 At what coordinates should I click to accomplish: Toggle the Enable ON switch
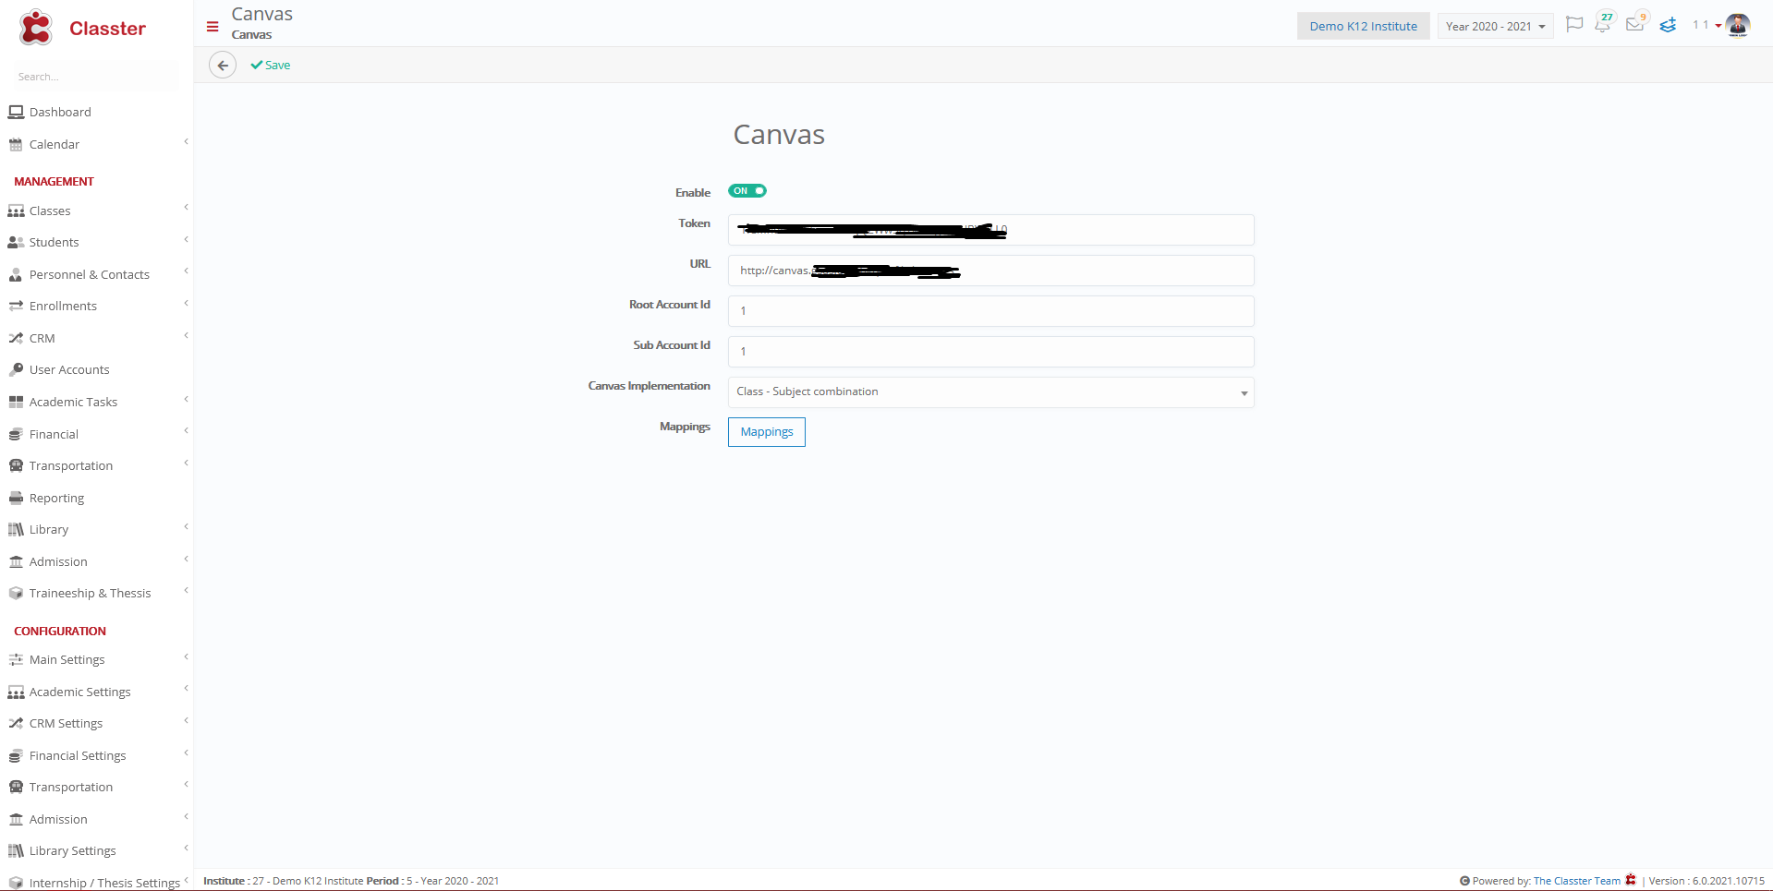(x=747, y=191)
